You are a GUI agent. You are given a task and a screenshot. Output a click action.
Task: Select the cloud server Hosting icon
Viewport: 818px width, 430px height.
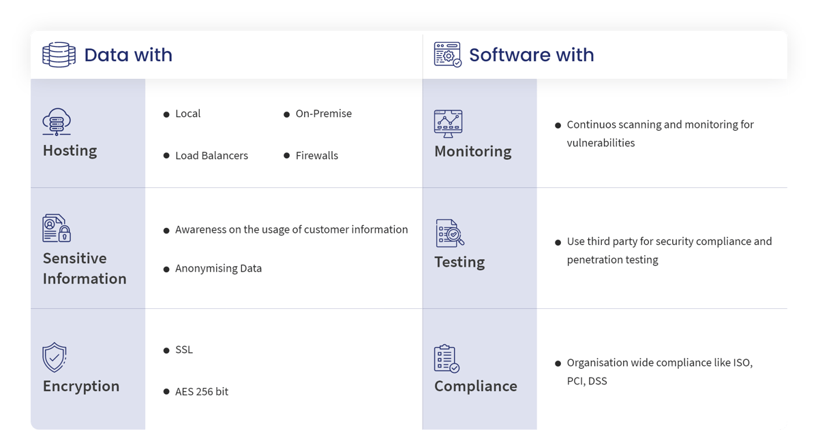[x=57, y=123]
